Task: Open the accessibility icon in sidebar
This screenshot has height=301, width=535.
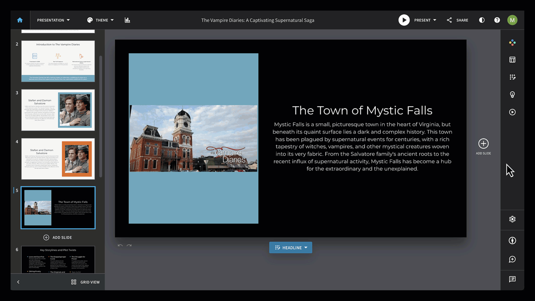Action: (512, 241)
